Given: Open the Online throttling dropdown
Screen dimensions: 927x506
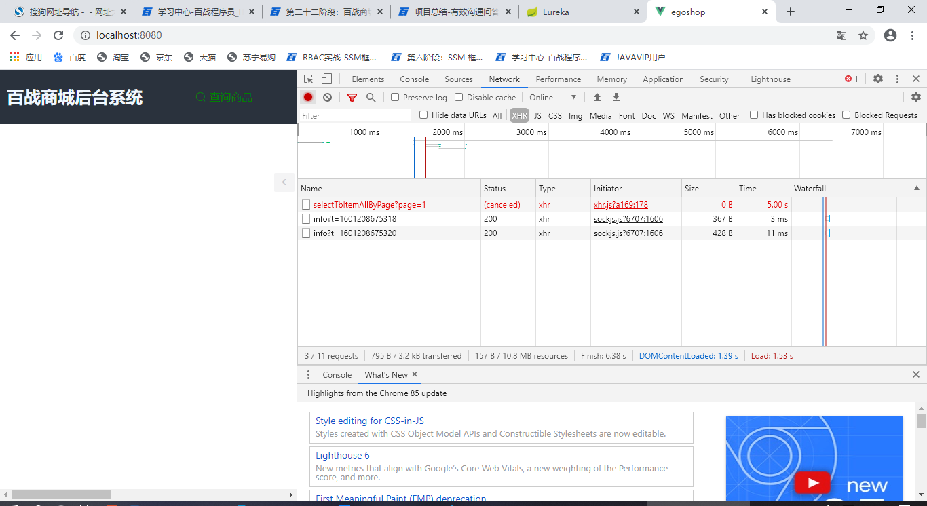Looking at the screenshot, I should pos(552,97).
